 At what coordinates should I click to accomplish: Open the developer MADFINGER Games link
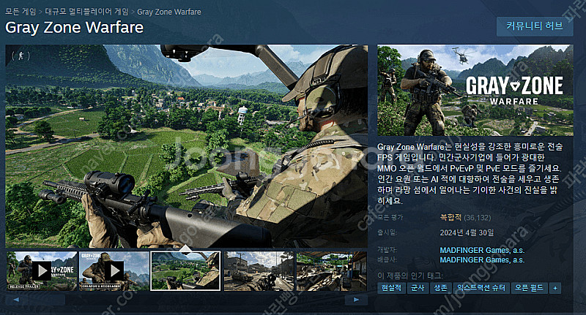click(482, 250)
